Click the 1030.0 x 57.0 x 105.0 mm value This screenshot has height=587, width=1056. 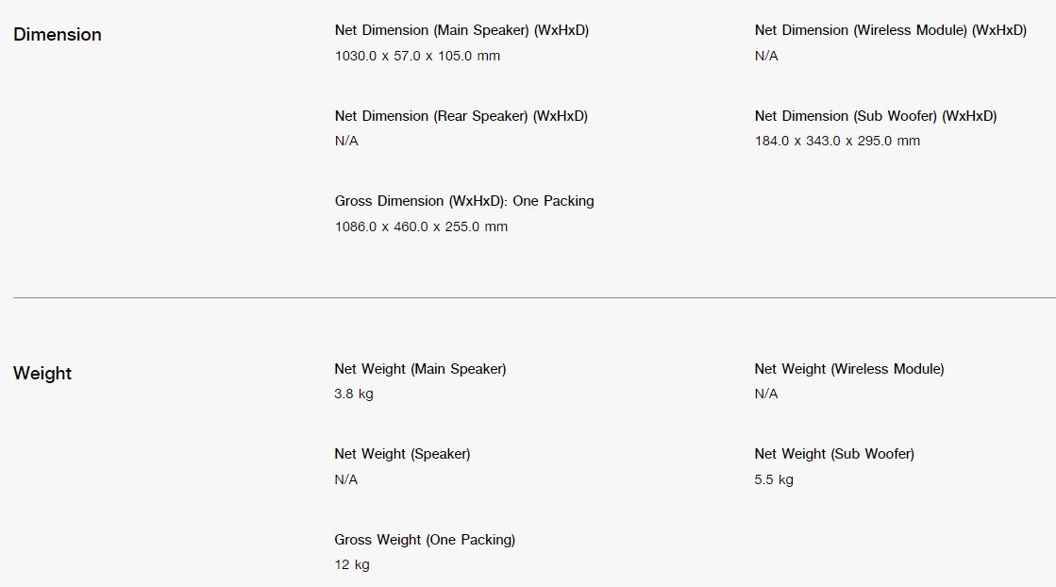click(x=417, y=56)
